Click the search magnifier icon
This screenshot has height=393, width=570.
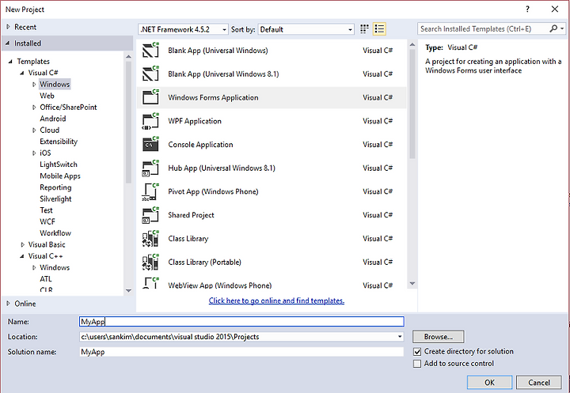[x=553, y=28]
